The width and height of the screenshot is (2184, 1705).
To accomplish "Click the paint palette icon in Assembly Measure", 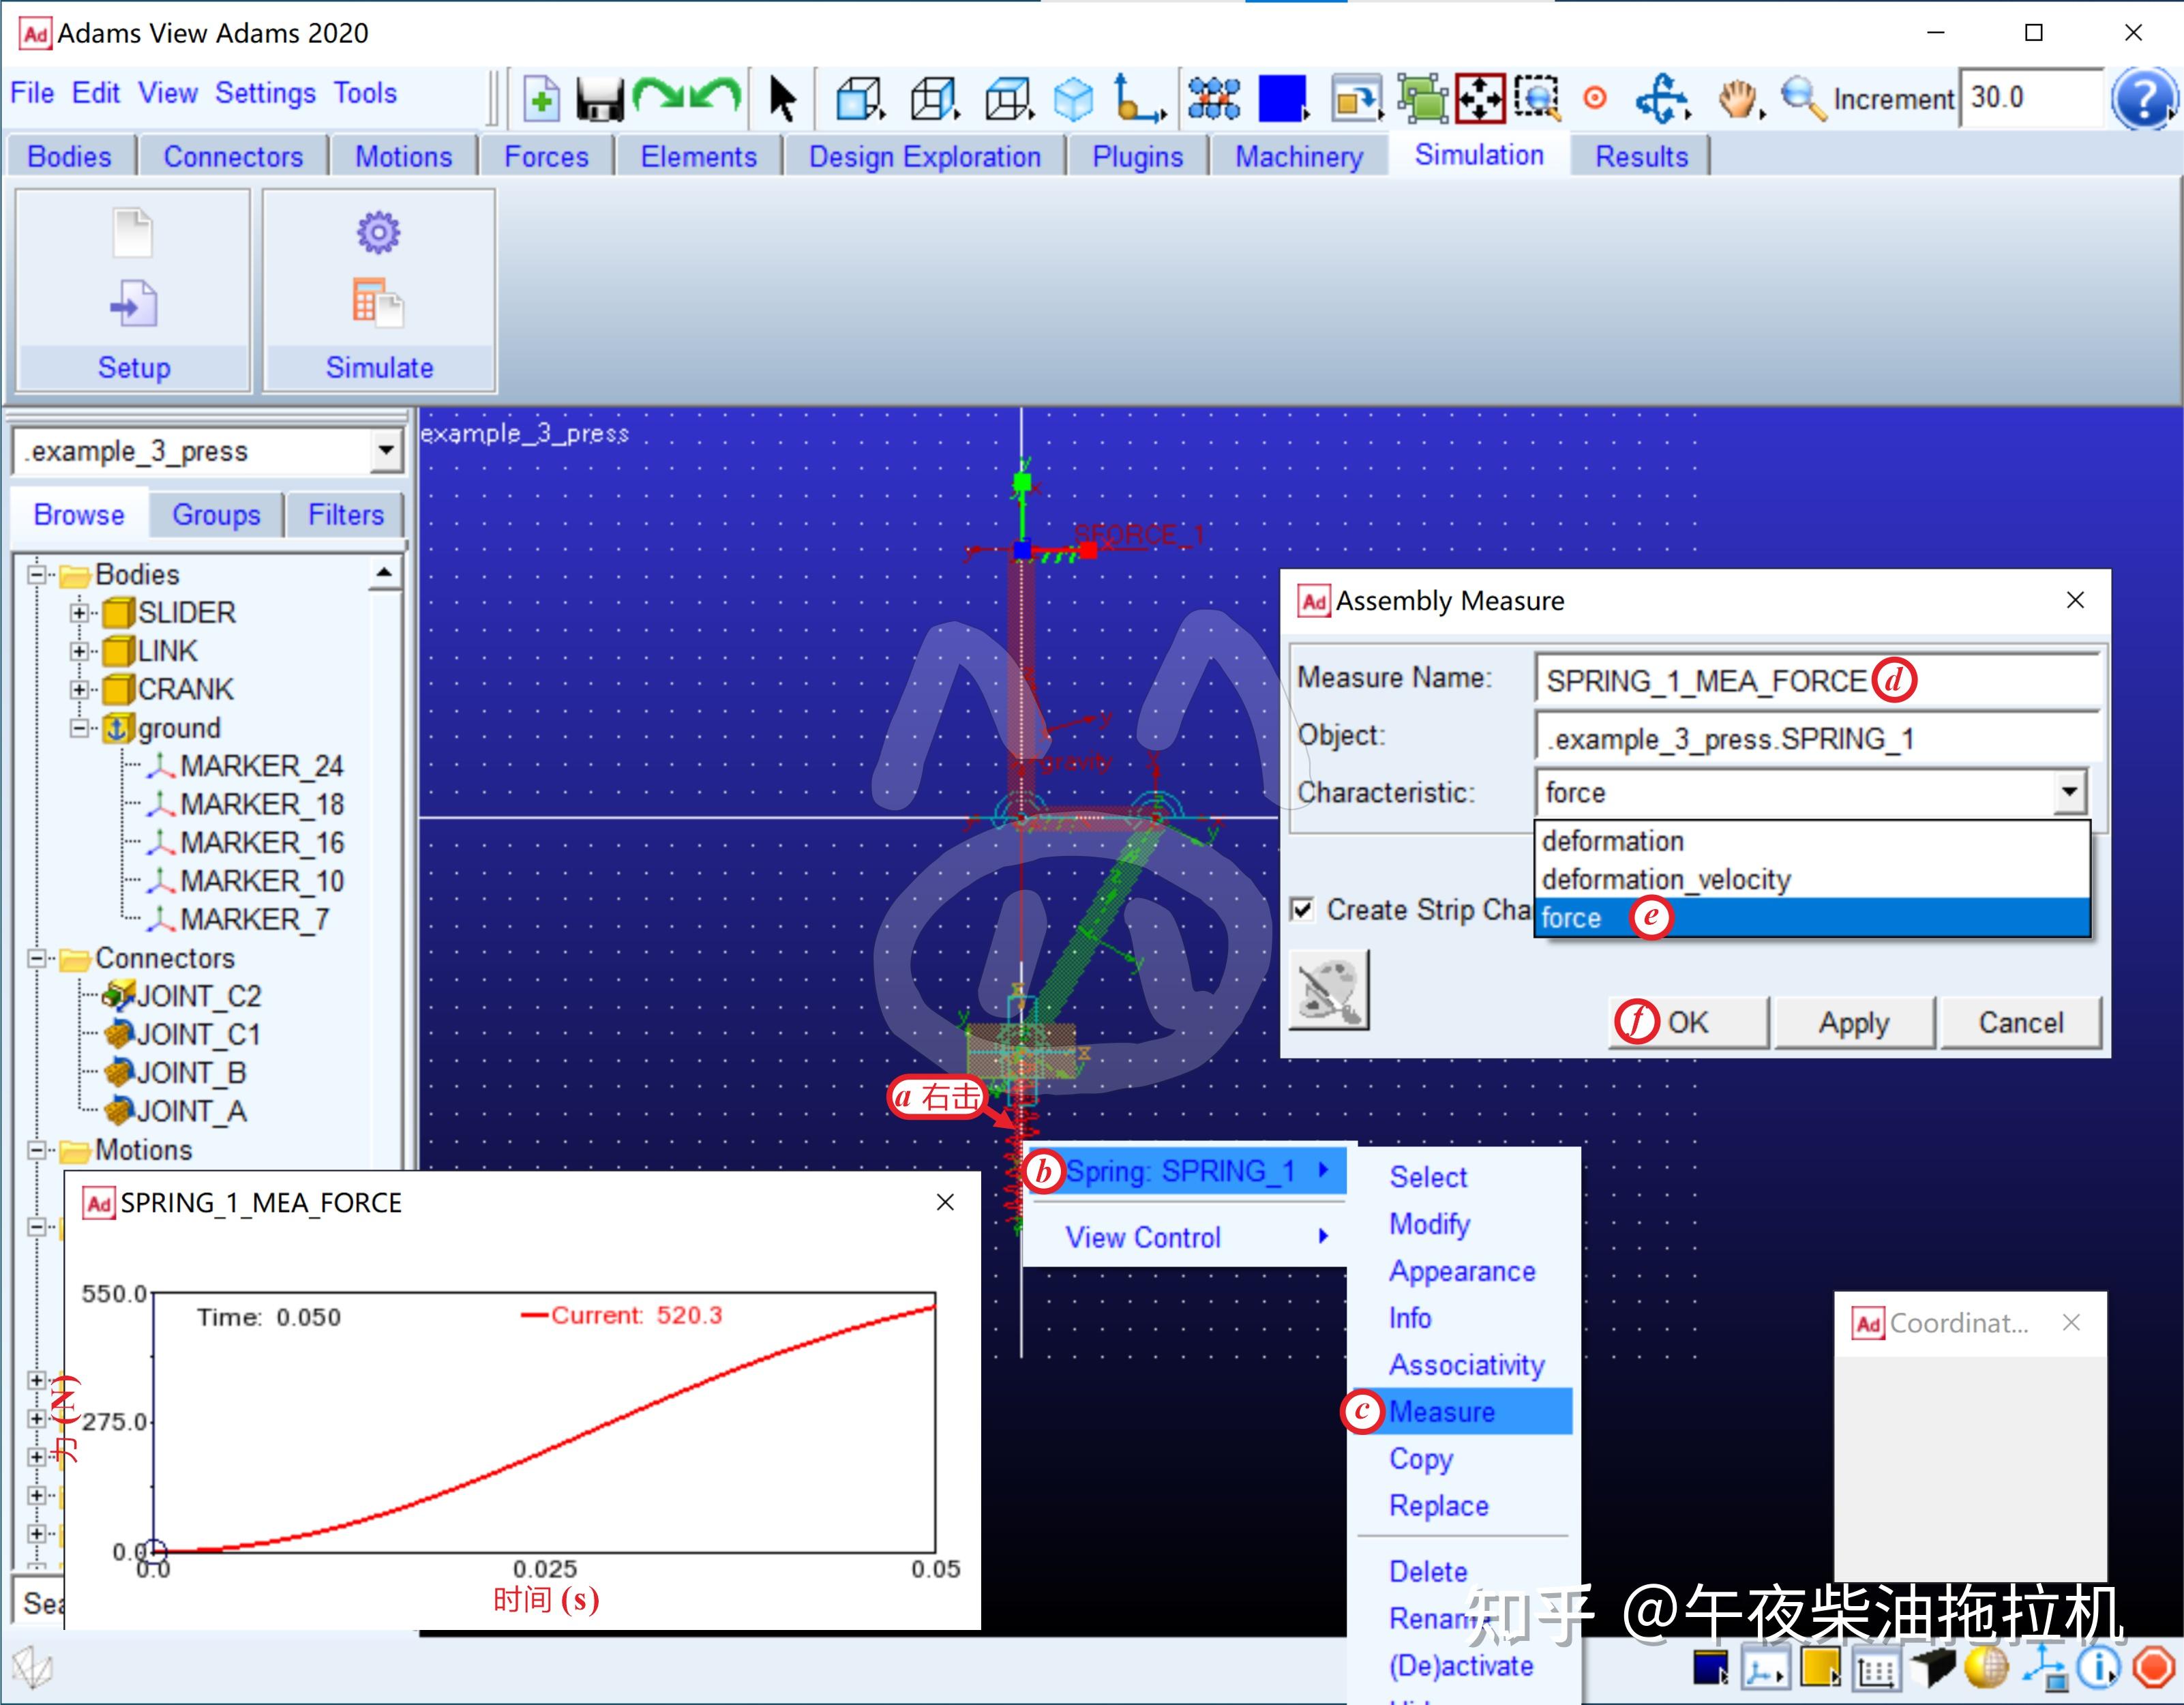I will [x=1329, y=990].
